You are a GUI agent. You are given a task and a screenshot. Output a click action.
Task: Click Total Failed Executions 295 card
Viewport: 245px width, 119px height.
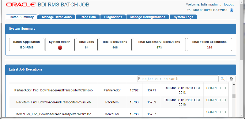[209, 45]
